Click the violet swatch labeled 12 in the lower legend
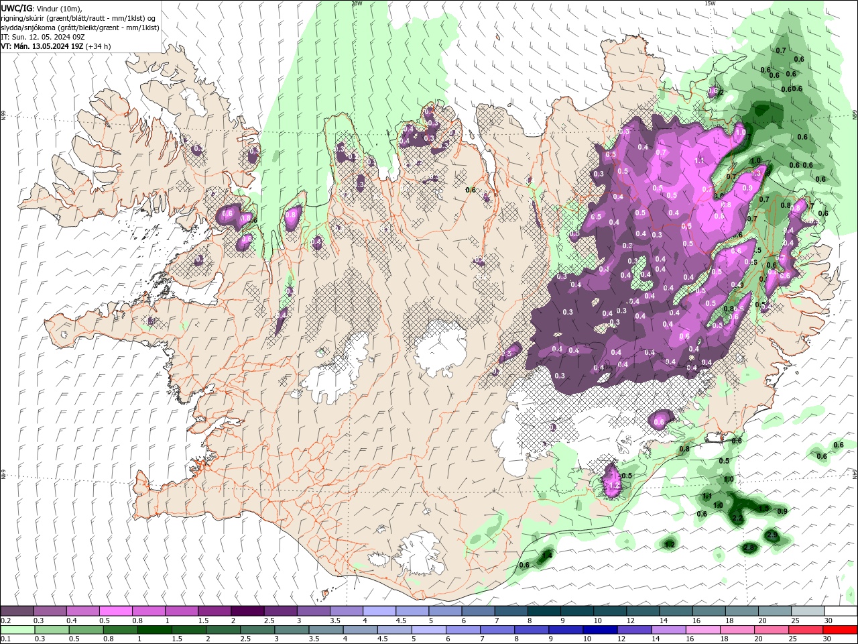This screenshot has width=858, height=644. pyautogui.click(x=633, y=630)
